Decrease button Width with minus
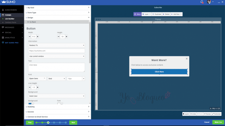This screenshot has height=126, width=225. 30,37
